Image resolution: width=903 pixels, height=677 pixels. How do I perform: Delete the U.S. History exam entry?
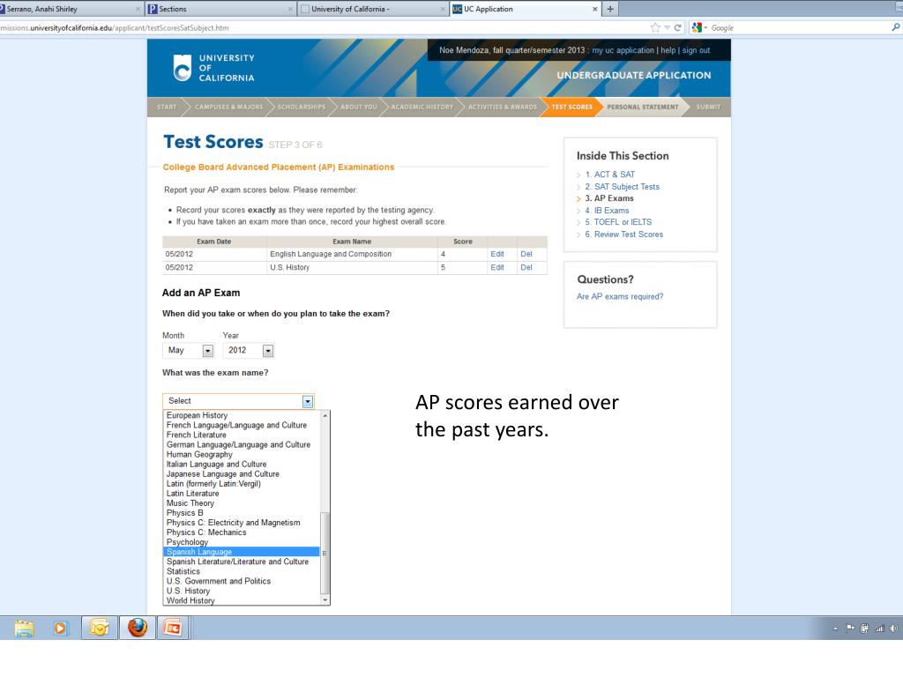[x=526, y=268]
